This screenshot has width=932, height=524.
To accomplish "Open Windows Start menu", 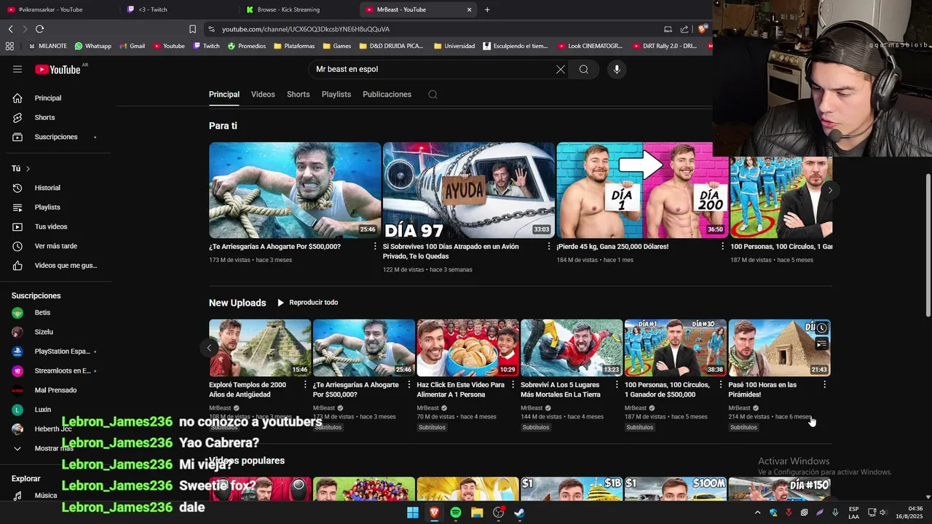I will (413, 512).
